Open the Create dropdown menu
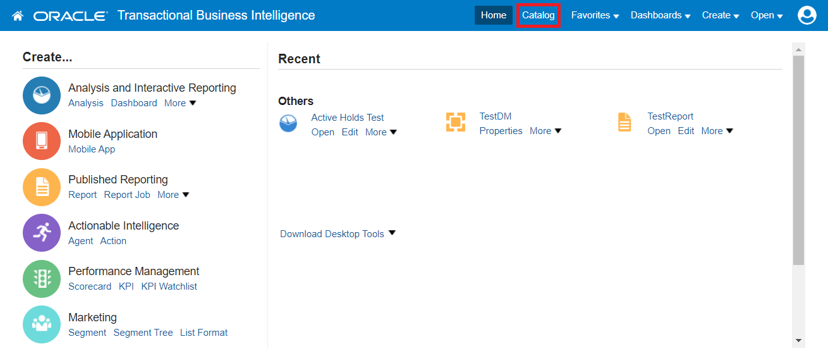 click(721, 15)
